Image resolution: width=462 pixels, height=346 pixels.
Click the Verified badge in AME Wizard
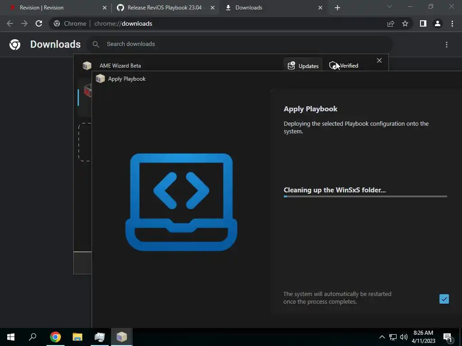[344, 66]
